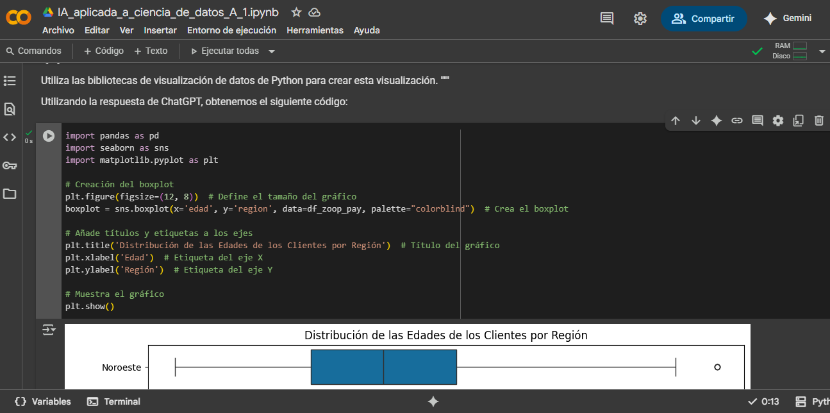Add a new Texto cell
Viewport: 830px width, 413px height.
[x=151, y=51]
